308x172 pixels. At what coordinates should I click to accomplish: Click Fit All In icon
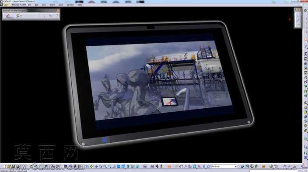(91, 166)
